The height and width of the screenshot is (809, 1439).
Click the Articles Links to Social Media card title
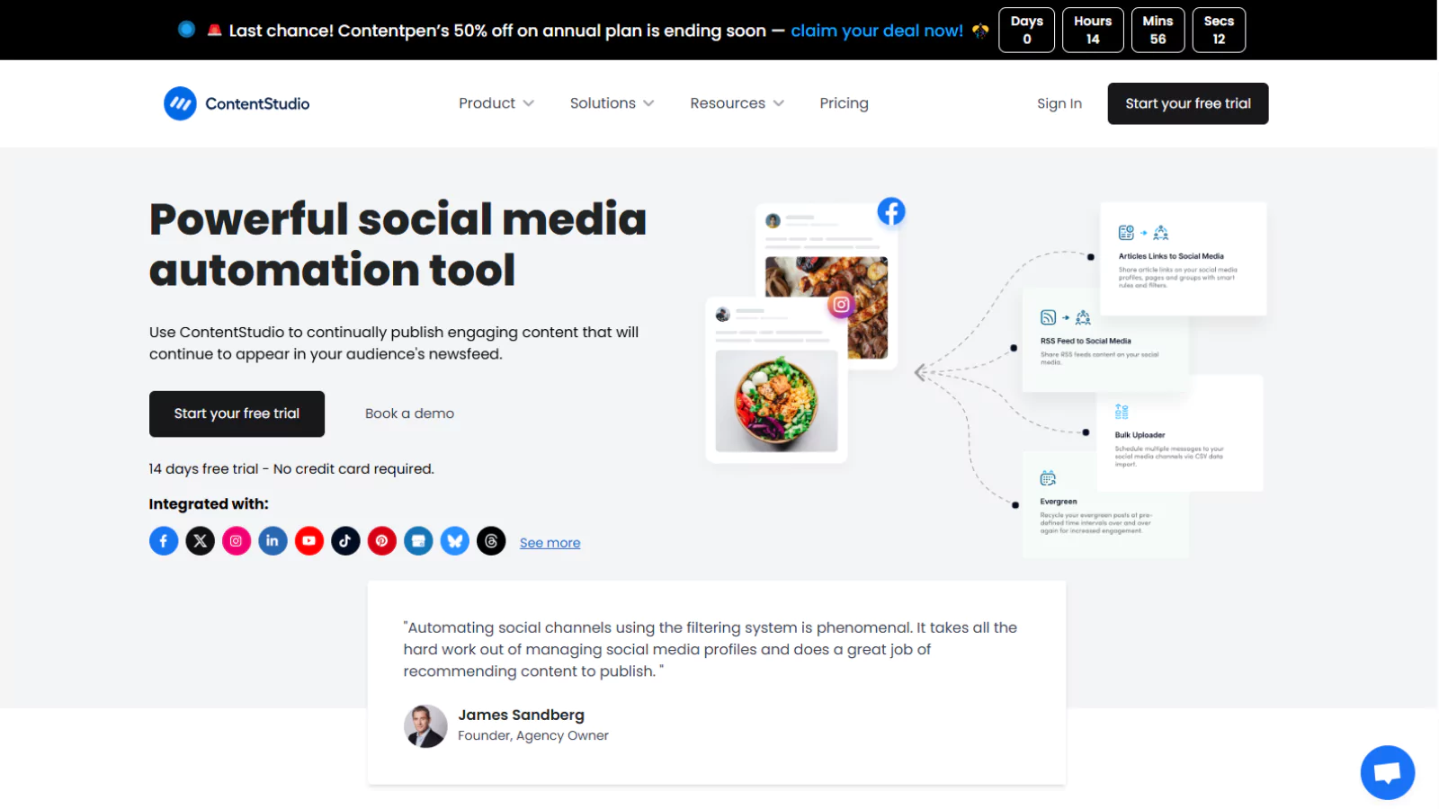click(x=1171, y=256)
